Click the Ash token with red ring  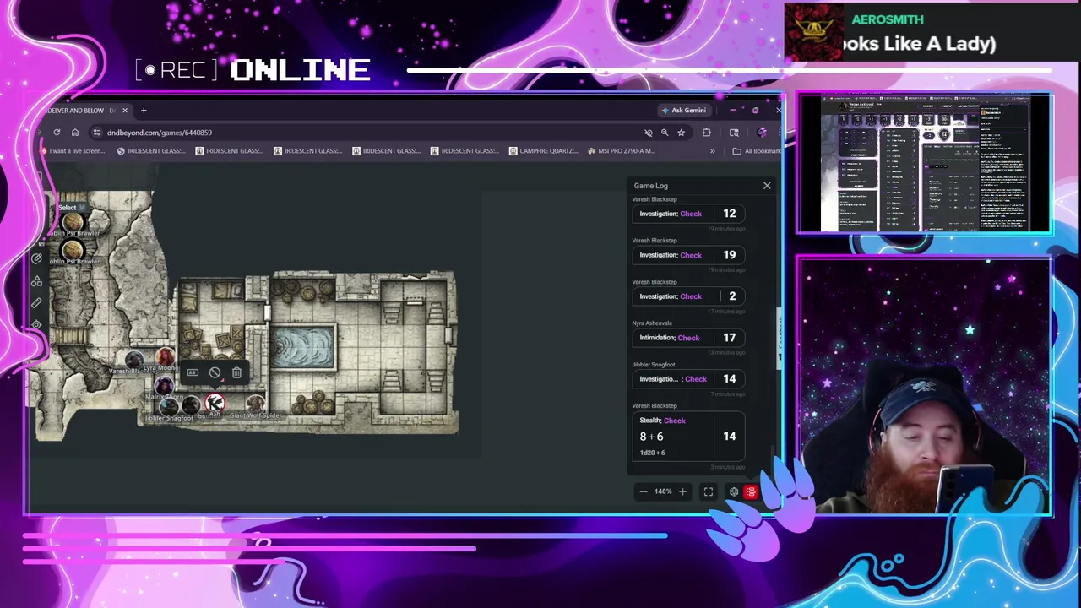215,403
